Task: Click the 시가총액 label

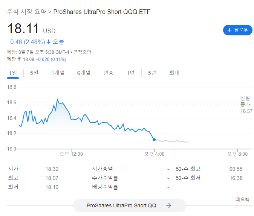Action: tap(103, 169)
